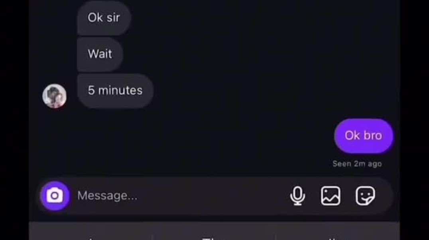Select the 'Ok sir' message bubble
The height and width of the screenshot is (240, 429).
(x=104, y=18)
